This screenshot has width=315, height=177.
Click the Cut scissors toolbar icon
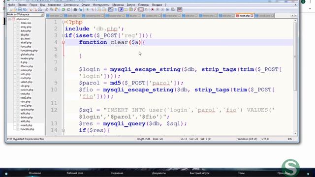point(46,9)
